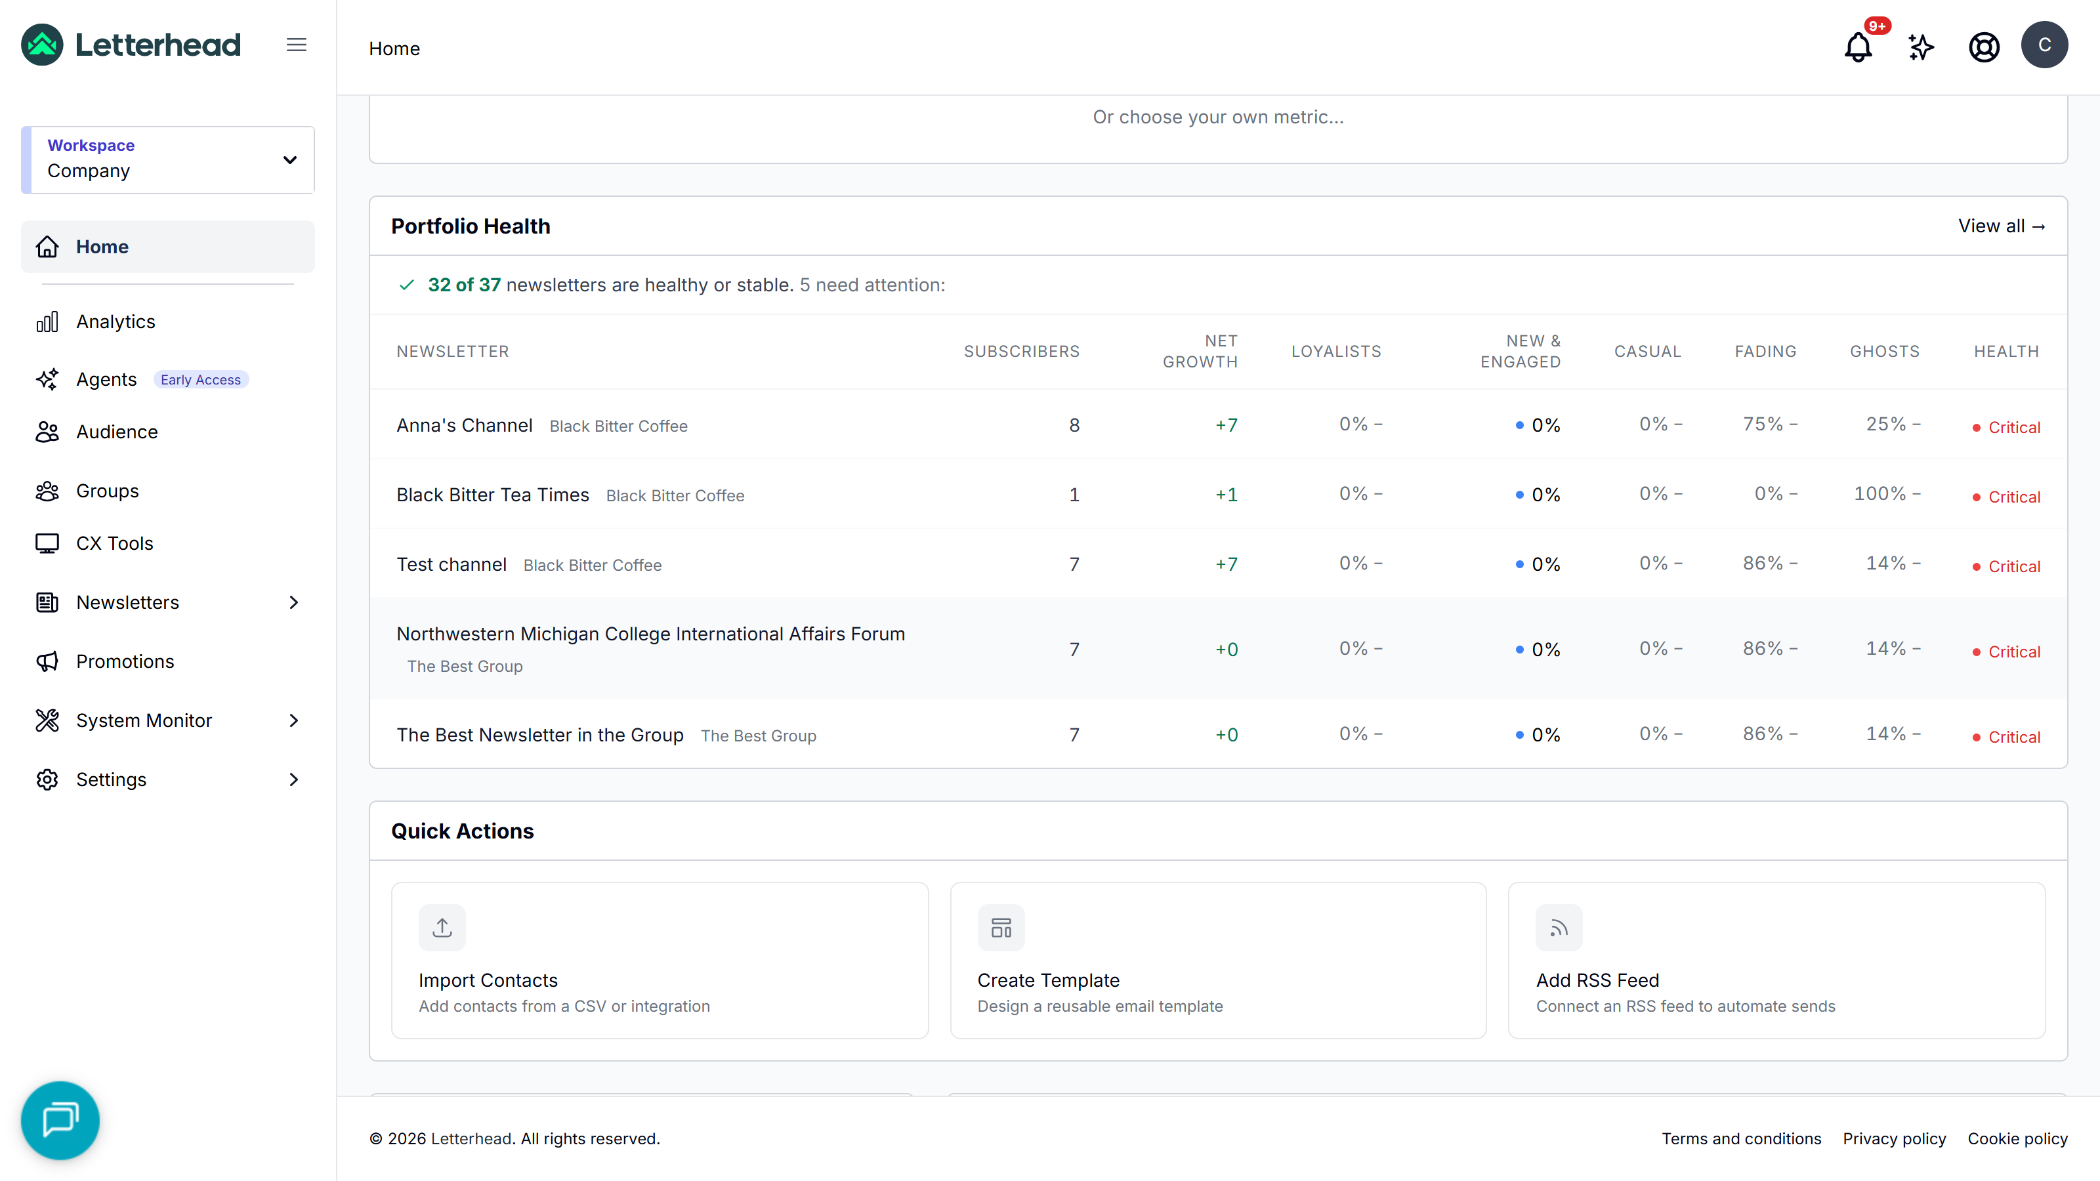Click the Add RSS Feed icon
The height and width of the screenshot is (1181, 2100).
coord(1559,928)
